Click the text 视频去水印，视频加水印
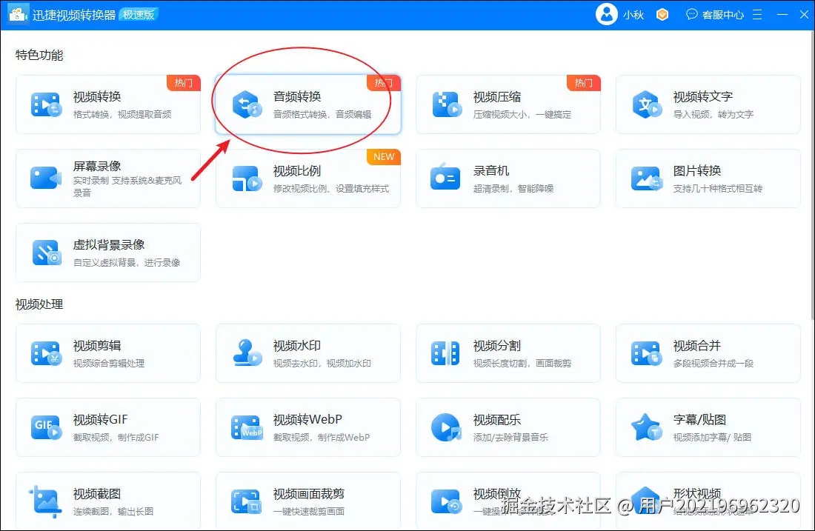Viewport: 815px width, 531px height. pyautogui.click(x=322, y=364)
